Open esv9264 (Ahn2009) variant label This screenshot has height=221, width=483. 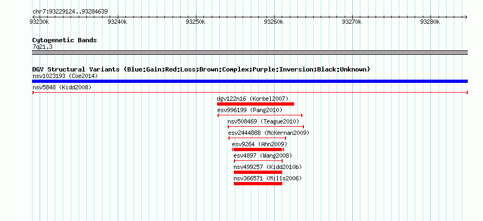coord(259,144)
